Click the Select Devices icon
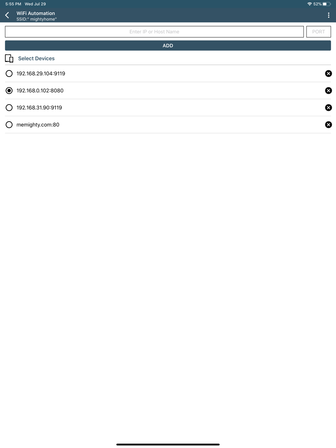The width and height of the screenshot is (336, 448). (9, 58)
